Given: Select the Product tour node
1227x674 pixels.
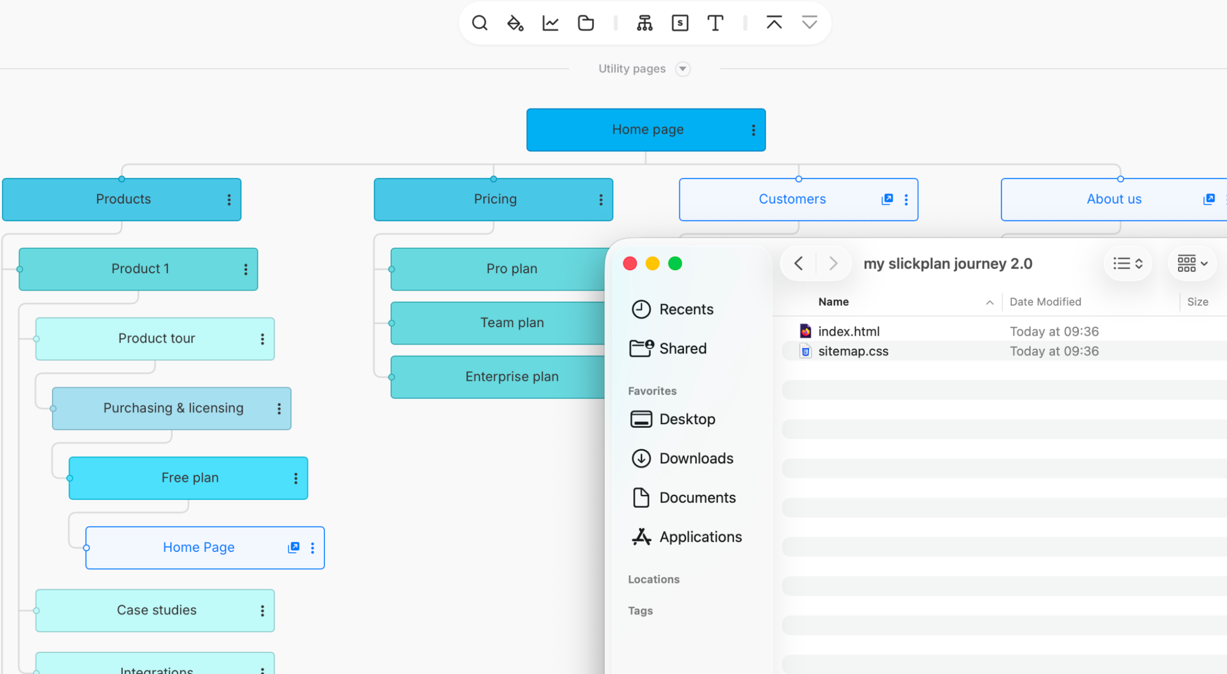Looking at the screenshot, I should [155, 339].
